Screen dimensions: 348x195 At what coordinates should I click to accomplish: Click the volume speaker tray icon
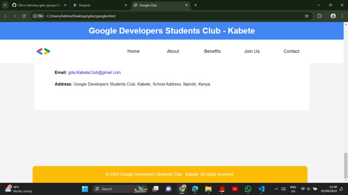tap(309, 189)
